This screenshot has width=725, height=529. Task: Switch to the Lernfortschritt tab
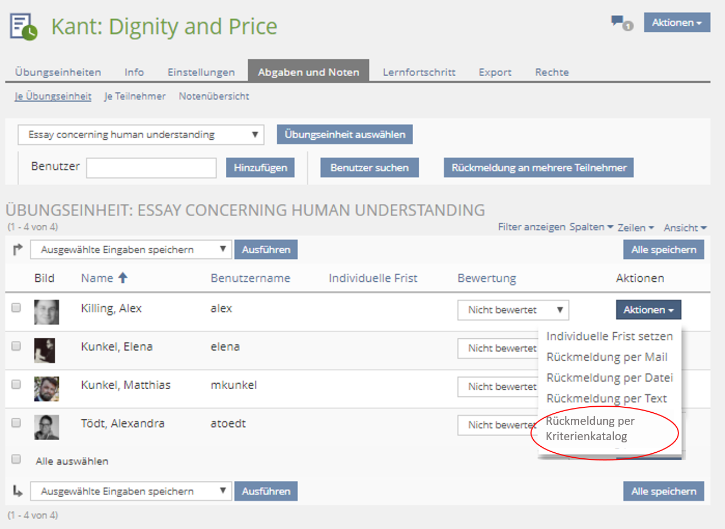coord(419,72)
